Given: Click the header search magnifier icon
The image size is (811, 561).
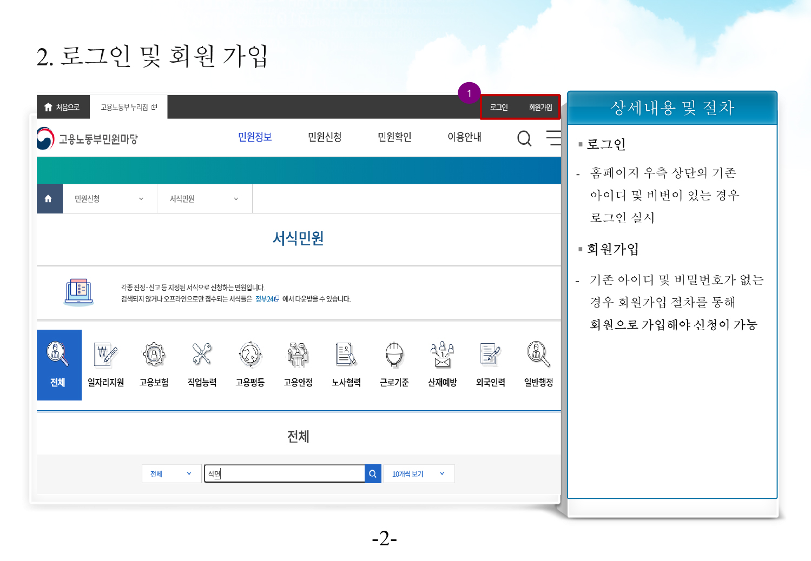Looking at the screenshot, I should (524, 138).
